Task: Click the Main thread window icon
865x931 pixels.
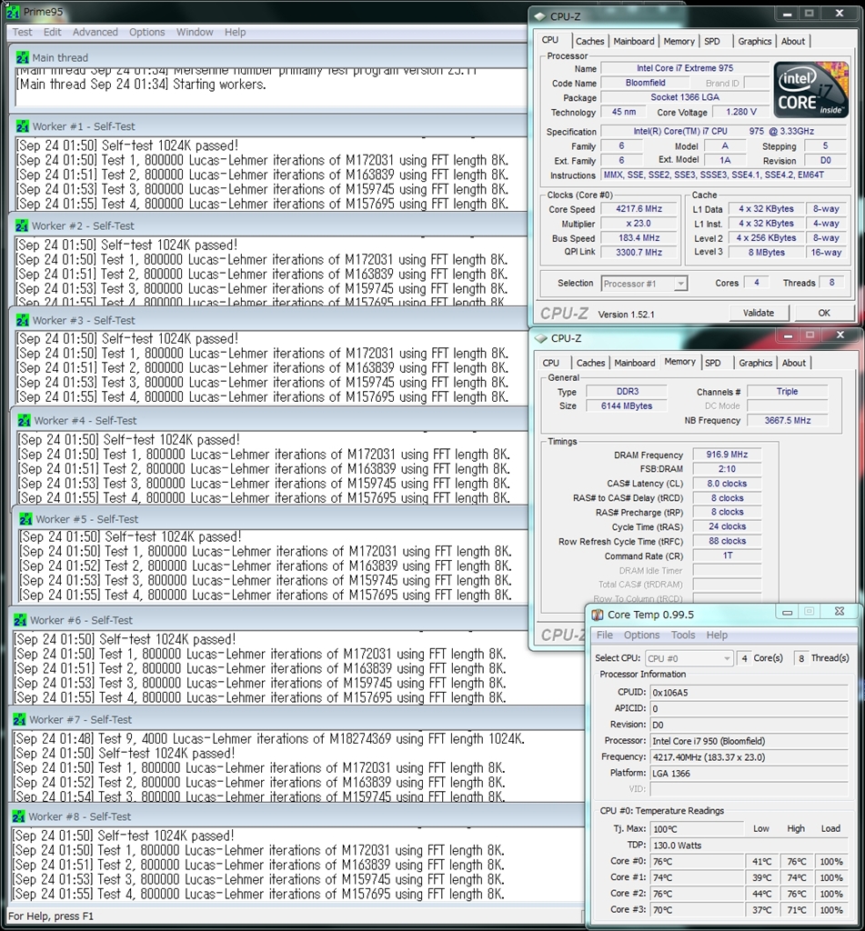Action: [x=23, y=57]
